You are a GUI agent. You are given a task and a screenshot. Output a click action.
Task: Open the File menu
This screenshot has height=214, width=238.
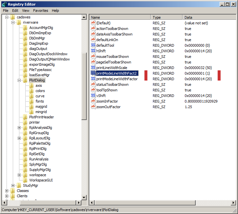point(6,11)
